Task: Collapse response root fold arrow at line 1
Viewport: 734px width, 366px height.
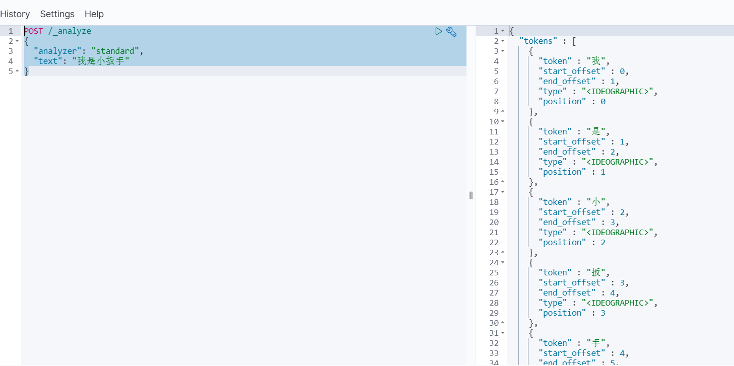Action: coord(503,31)
